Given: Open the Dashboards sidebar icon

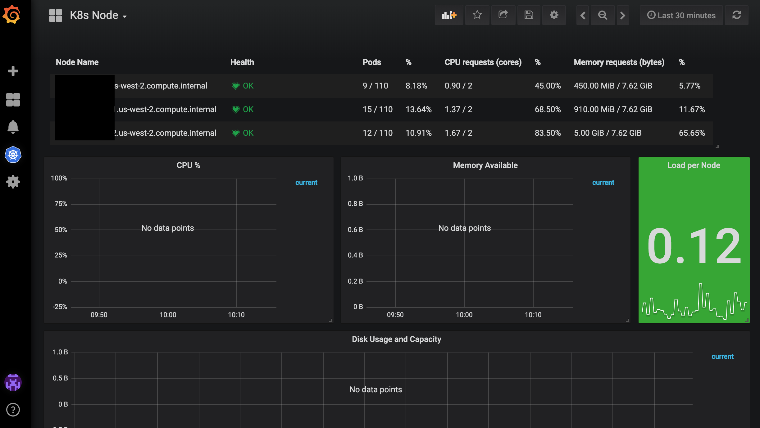Looking at the screenshot, I should pos(12,99).
